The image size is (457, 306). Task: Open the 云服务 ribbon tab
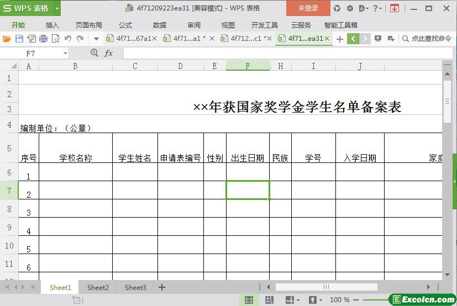[x=301, y=25]
